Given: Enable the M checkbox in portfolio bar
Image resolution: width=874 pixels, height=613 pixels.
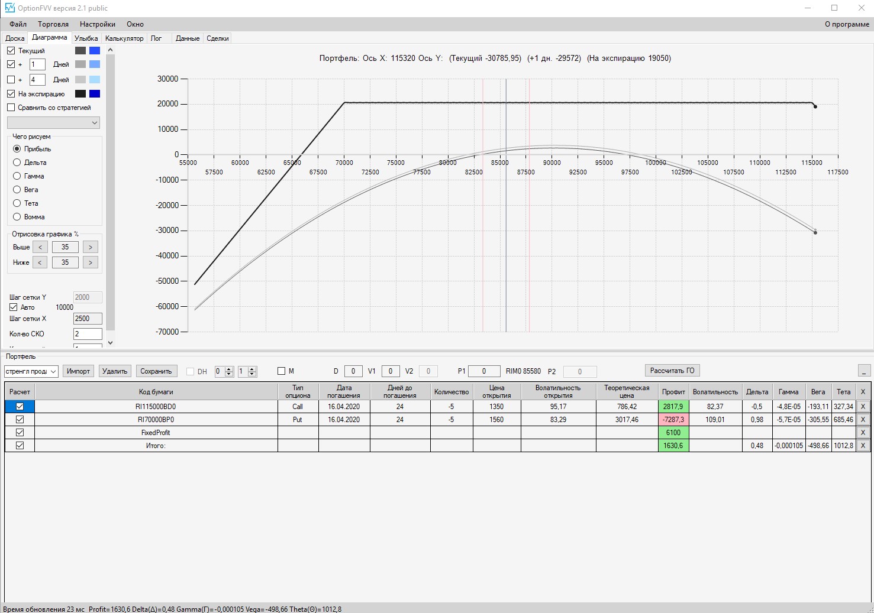Looking at the screenshot, I should click(x=282, y=371).
